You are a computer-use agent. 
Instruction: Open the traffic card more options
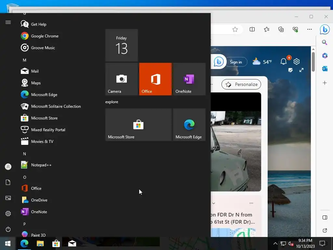click(251, 203)
